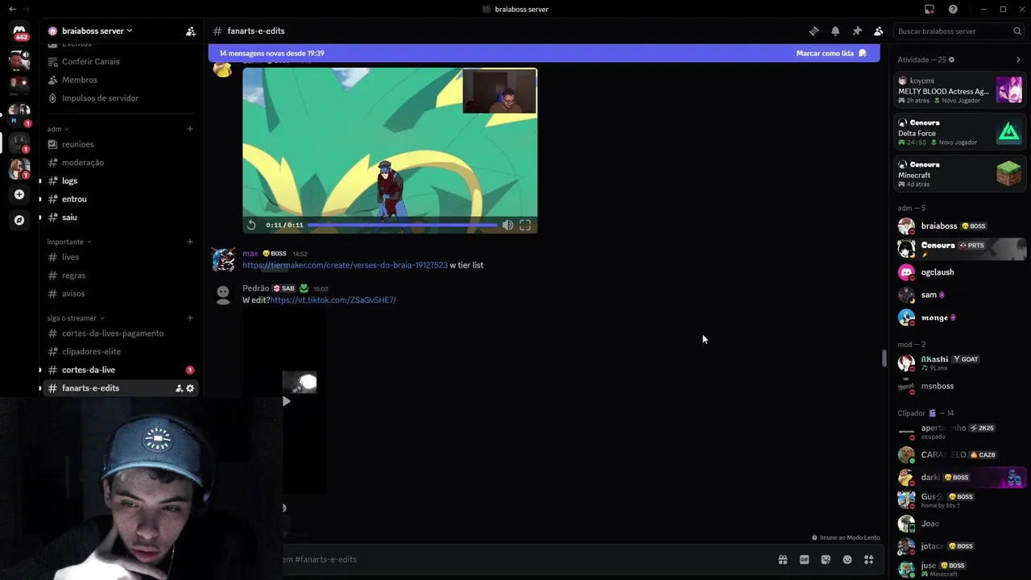Open the Membros menu item
The image size is (1031, 580).
(x=121, y=80)
